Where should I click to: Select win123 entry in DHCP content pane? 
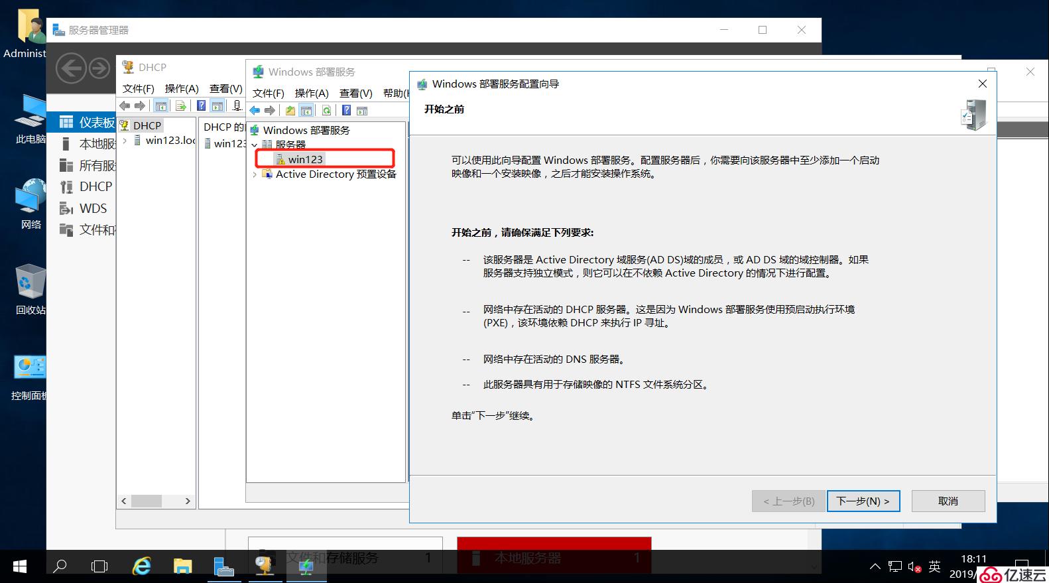225,143
